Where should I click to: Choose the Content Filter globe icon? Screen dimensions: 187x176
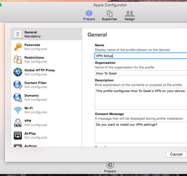point(18,85)
